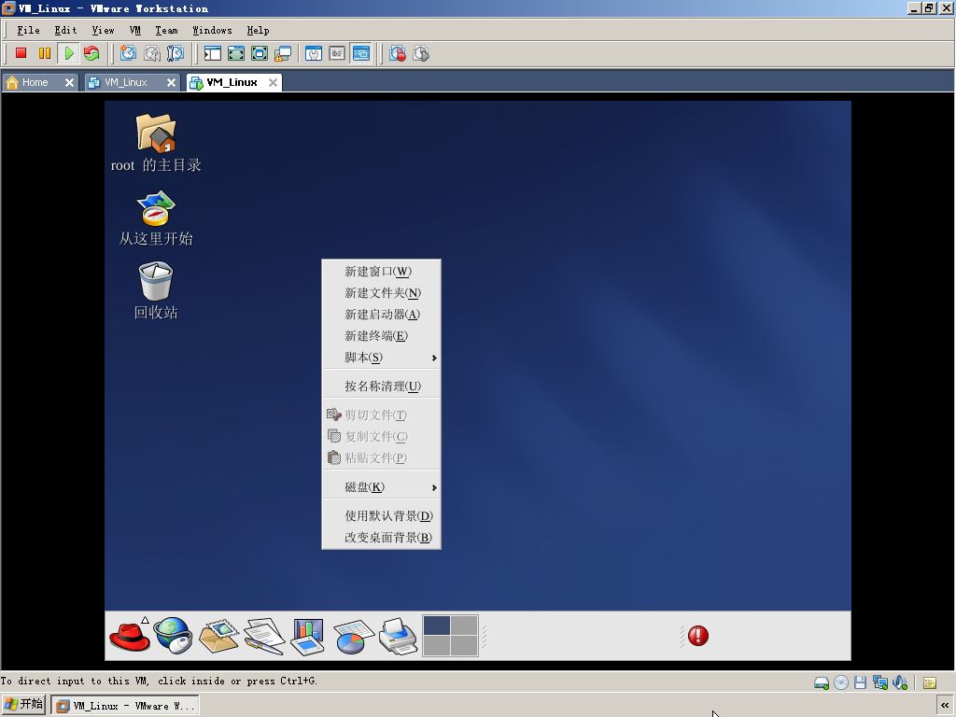Toggle the sidebar view toolbar icon

coord(212,53)
